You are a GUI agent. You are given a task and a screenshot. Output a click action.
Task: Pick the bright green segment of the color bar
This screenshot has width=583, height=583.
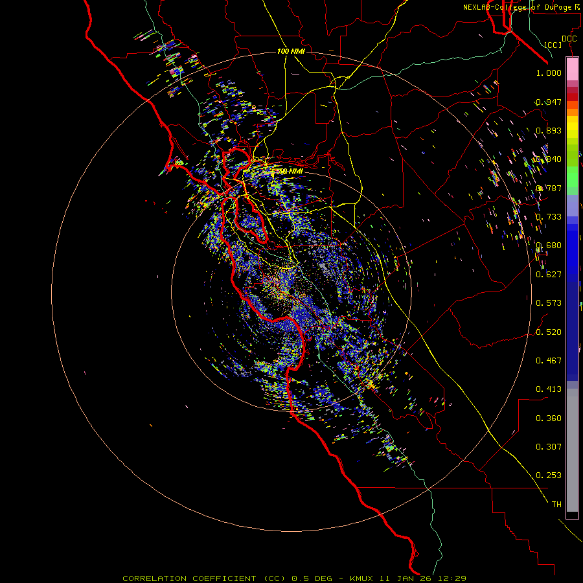(x=572, y=177)
